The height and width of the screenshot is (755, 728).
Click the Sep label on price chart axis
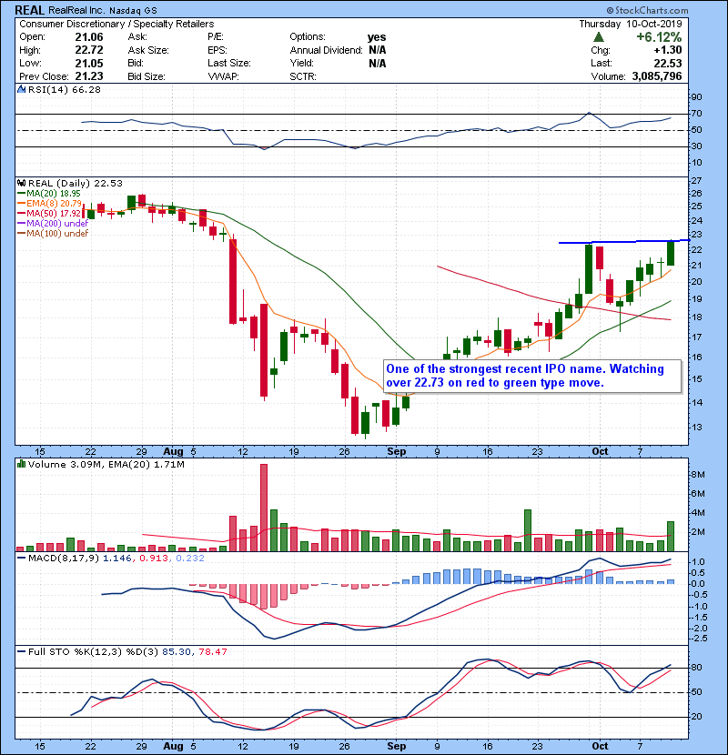[x=397, y=452]
